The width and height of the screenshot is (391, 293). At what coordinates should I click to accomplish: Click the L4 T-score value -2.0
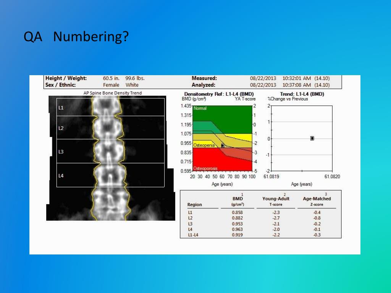click(276, 229)
